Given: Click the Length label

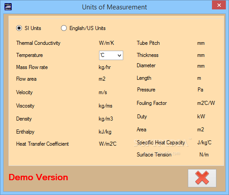Looking at the screenshot, I should point(144,78).
